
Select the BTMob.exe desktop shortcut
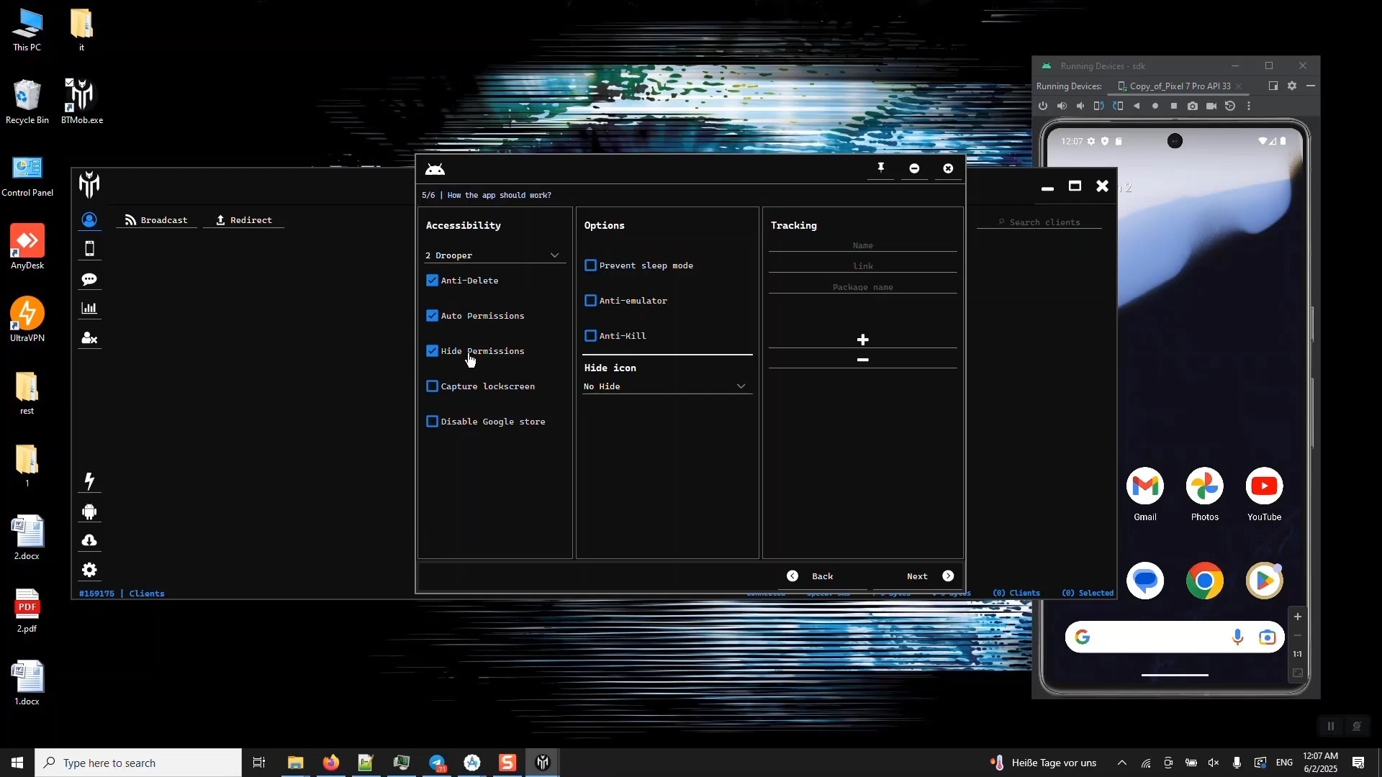click(82, 101)
